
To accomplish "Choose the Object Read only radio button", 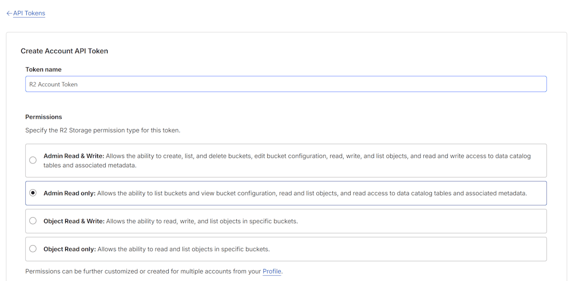I will [33, 249].
